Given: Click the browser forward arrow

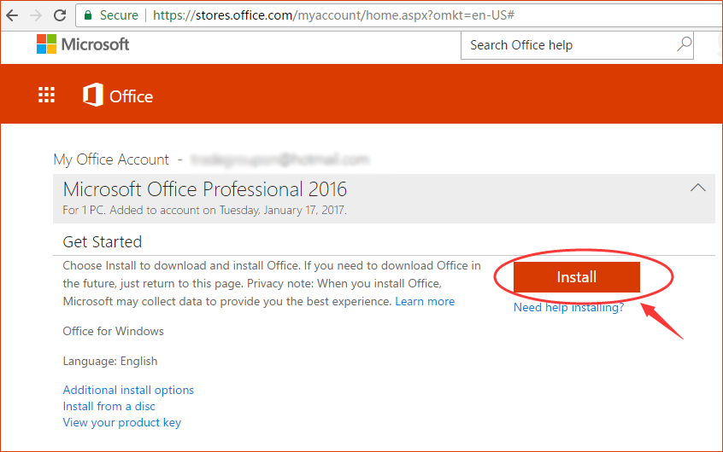Looking at the screenshot, I should (36, 15).
